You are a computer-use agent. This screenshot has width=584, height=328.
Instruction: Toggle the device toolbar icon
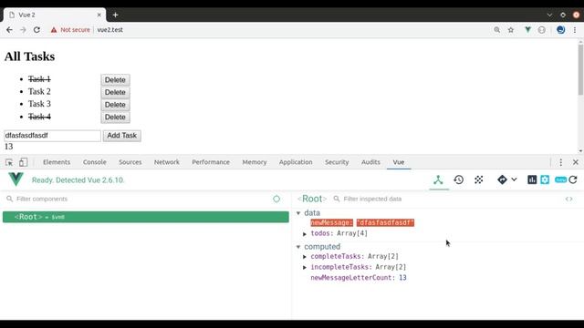click(23, 162)
